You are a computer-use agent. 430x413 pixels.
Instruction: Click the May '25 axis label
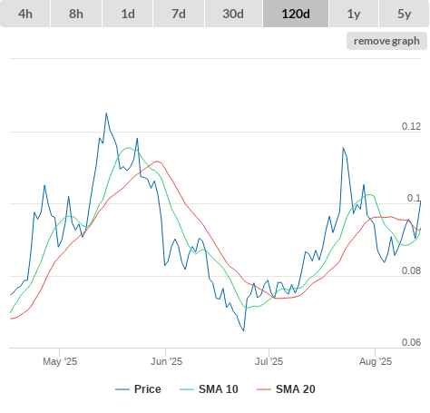60,361
